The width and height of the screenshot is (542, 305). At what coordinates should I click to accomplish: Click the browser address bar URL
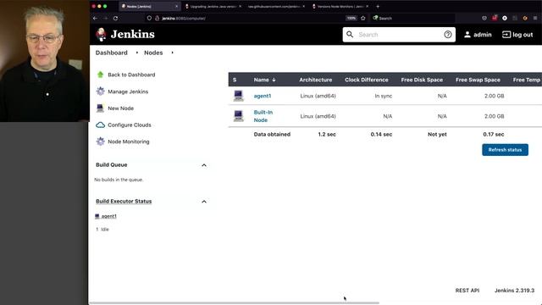(x=183, y=18)
